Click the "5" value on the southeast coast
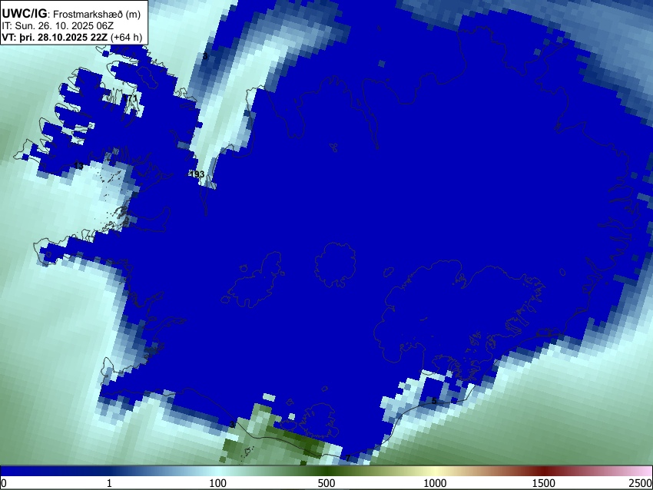Viewport: 653px width, 490px height. [434, 402]
